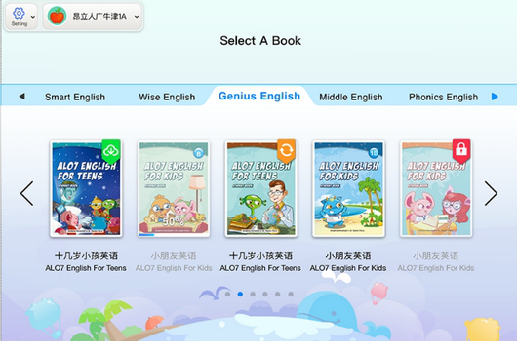Image resolution: width=517 pixels, height=355 pixels.
Task: Click green cloud download badge on first book
Action: tap(111, 151)
